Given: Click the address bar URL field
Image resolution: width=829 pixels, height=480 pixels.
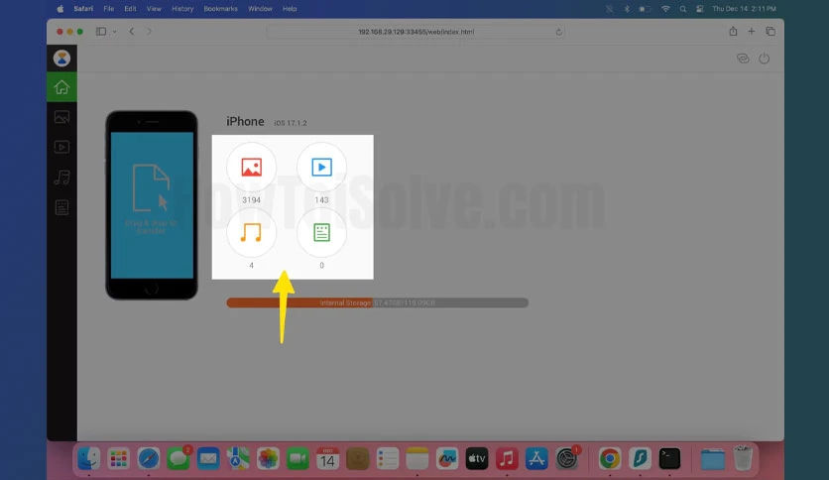Looking at the screenshot, I should (415, 32).
